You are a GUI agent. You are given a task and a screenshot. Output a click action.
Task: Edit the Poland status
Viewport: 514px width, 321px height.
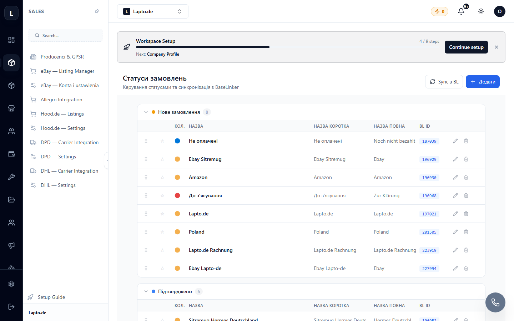click(455, 232)
